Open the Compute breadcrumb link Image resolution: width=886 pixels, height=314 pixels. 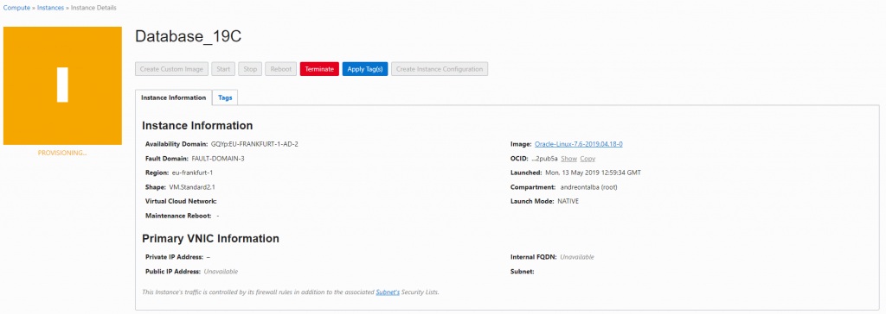[17, 8]
